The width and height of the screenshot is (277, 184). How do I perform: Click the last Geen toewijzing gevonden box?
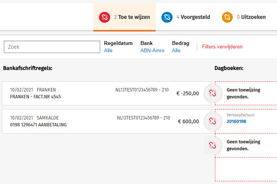pyautogui.click(x=248, y=145)
